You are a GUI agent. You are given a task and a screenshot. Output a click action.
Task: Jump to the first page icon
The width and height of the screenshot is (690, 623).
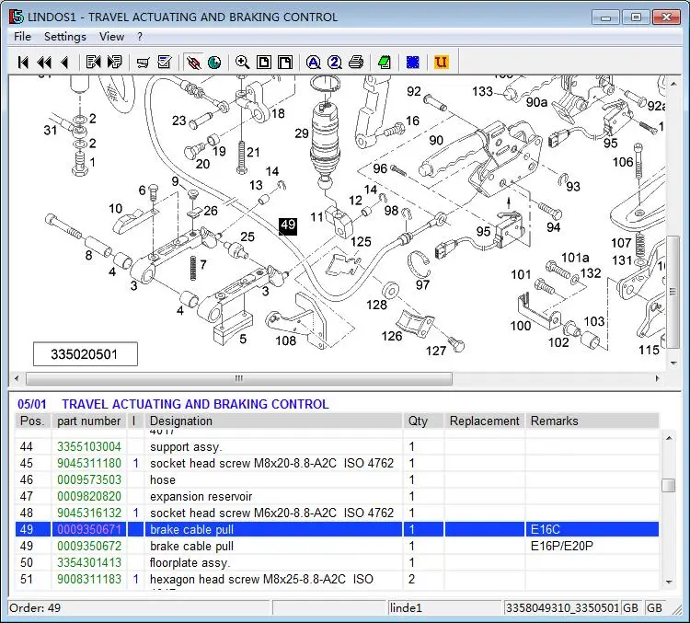23,62
